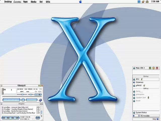The width and height of the screenshot is (161, 121).
Task: Click the Apple logo in the menu bar
Action: (x=80, y=2)
